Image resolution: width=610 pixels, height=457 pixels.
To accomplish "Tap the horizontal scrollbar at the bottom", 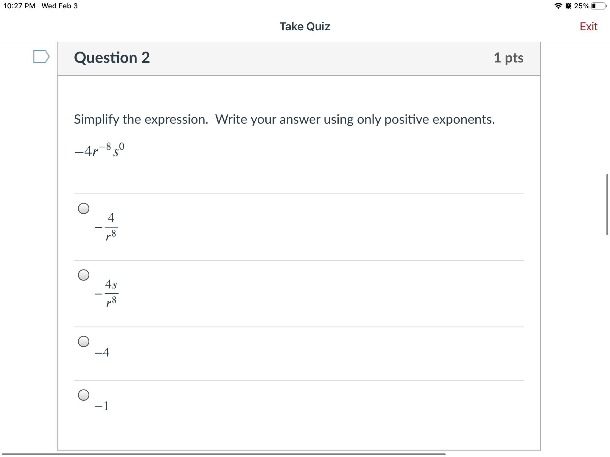I will (x=223, y=454).
